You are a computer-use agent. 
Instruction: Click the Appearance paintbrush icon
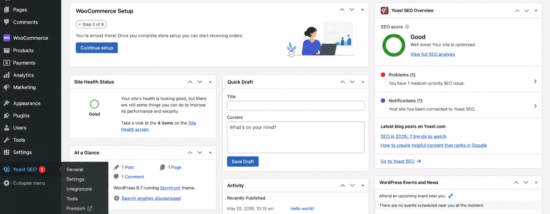(x=6, y=103)
